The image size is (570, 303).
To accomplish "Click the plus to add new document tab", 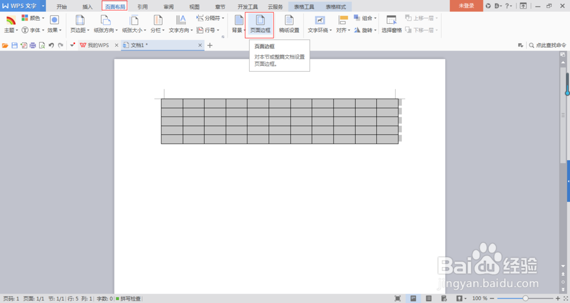I will [210, 45].
